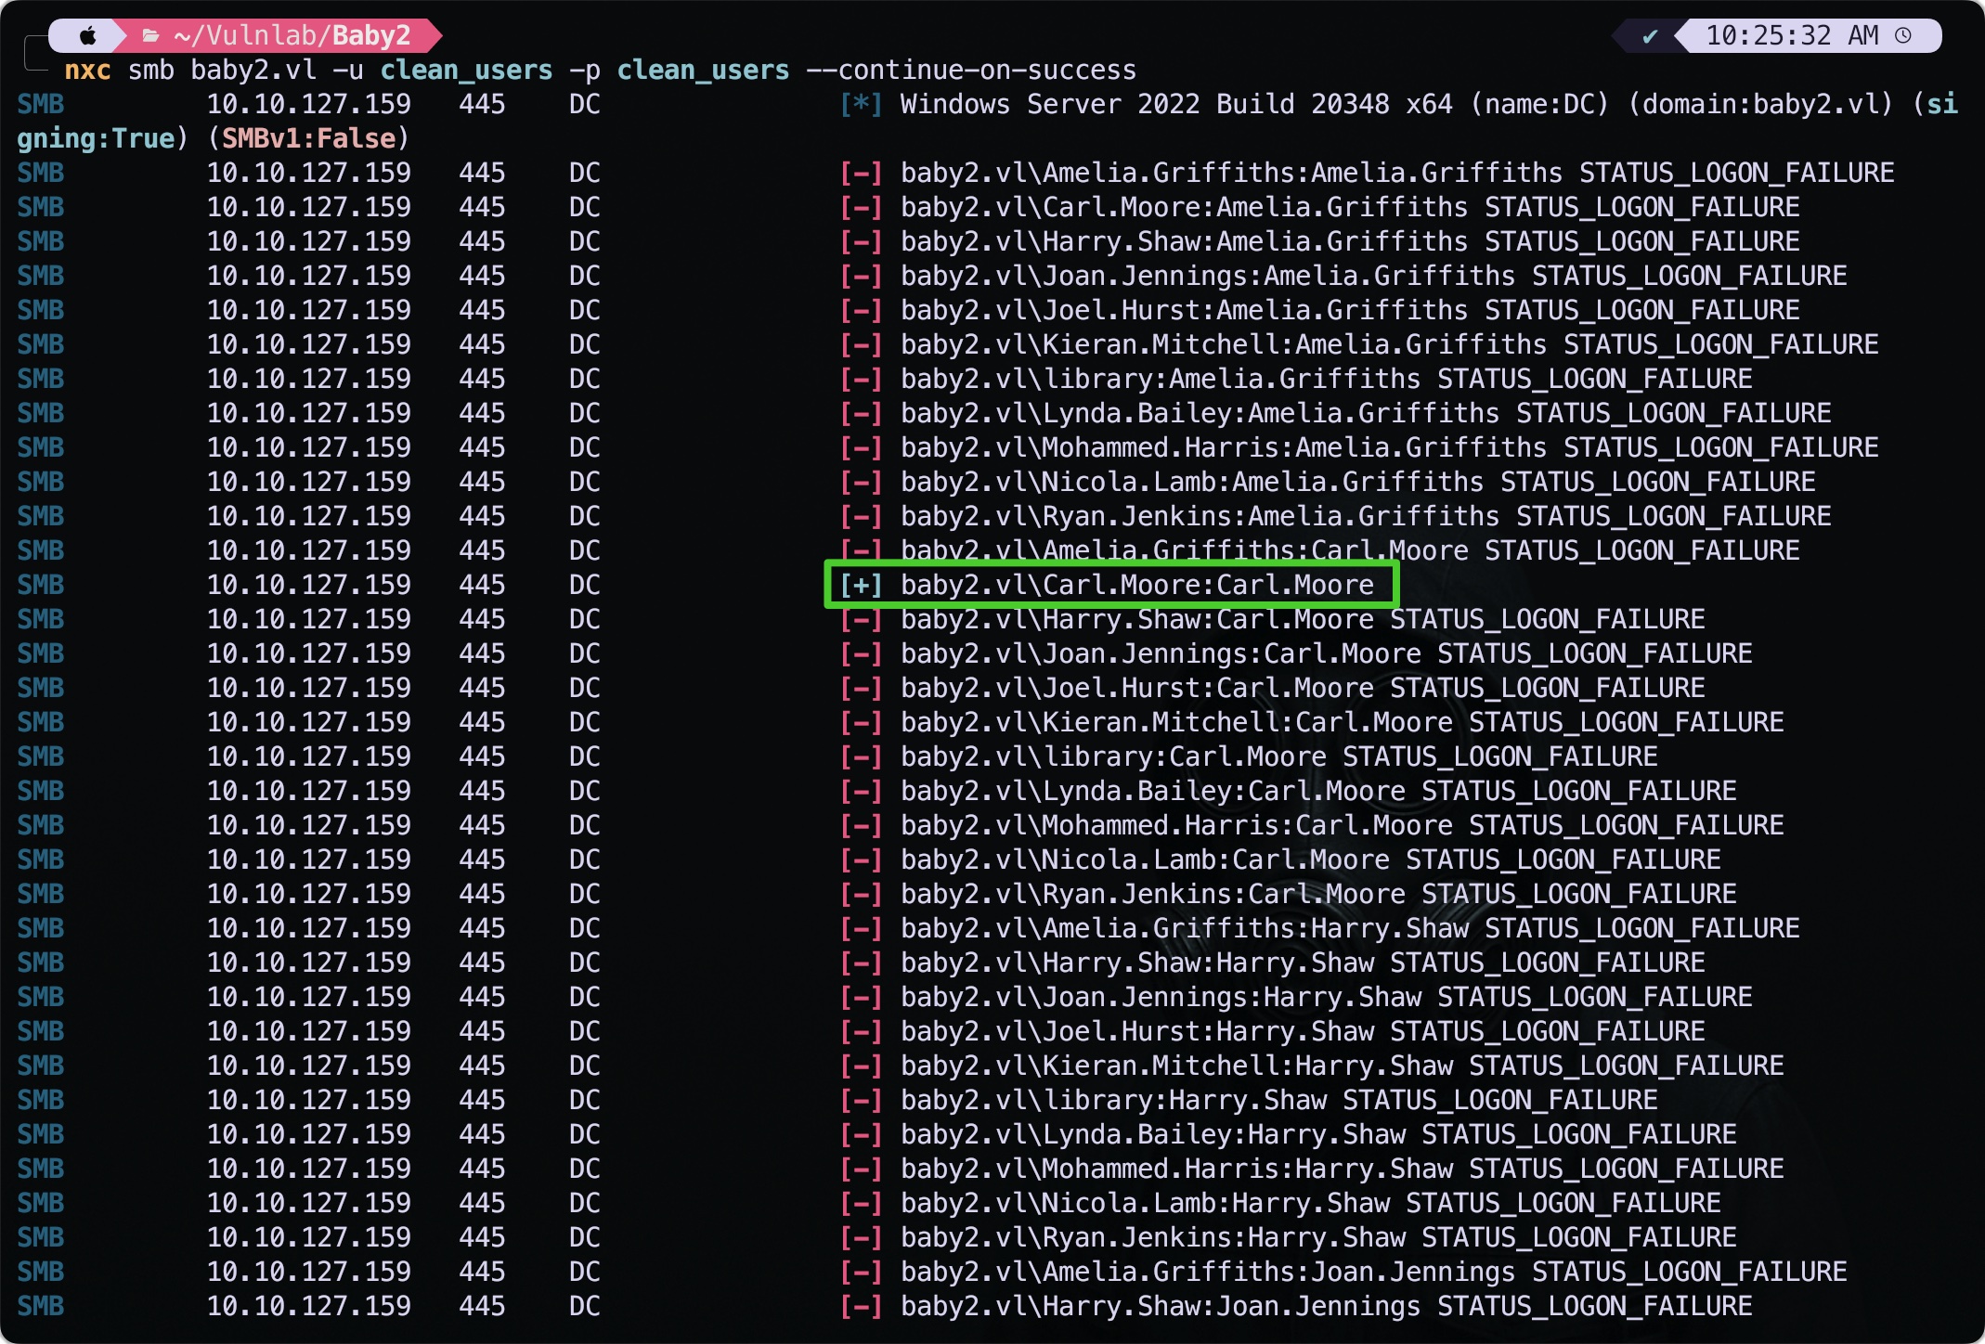Image resolution: width=1985 pixels, height=1344 pixels.
Task: Click the [+] success marker
Action: [x=861, y=585]
